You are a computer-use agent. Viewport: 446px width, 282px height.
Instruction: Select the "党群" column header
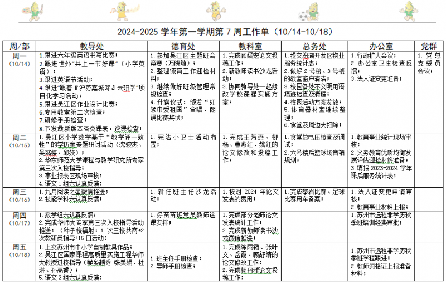[x=429, y=46]
